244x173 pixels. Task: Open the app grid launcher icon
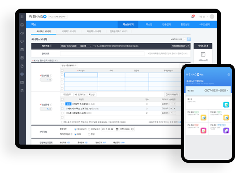[22, 16]
